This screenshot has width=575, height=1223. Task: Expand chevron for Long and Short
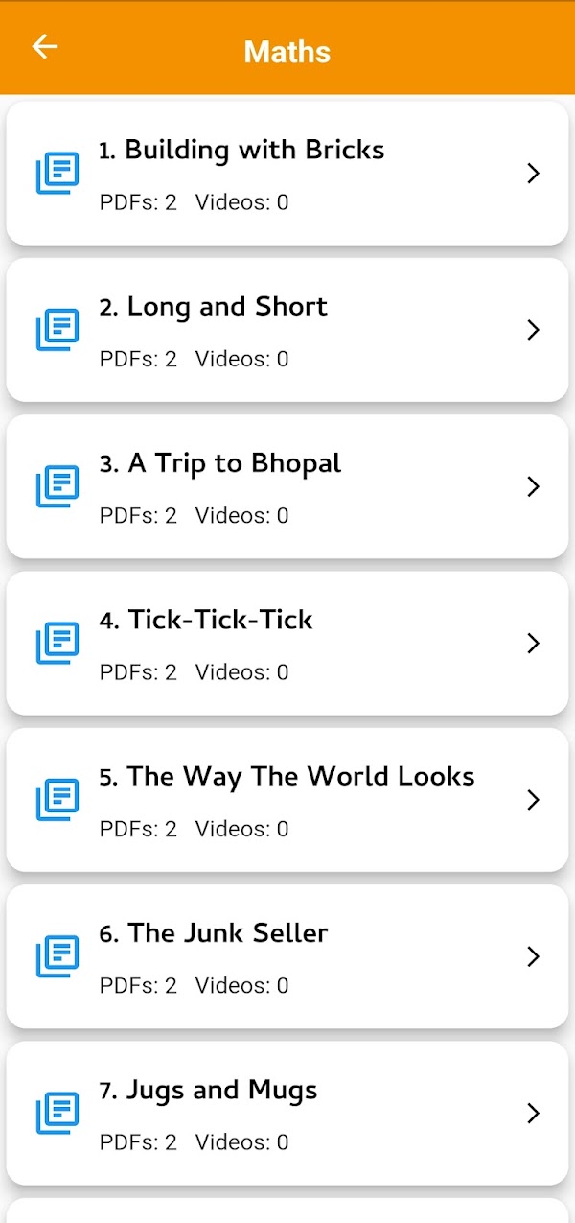[534, 330]
